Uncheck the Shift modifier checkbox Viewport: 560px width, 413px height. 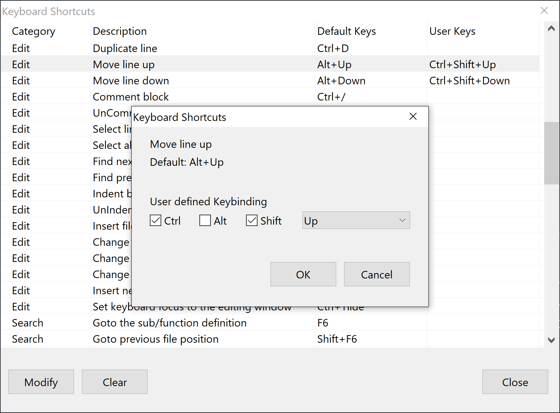click(x=252, y=221)
